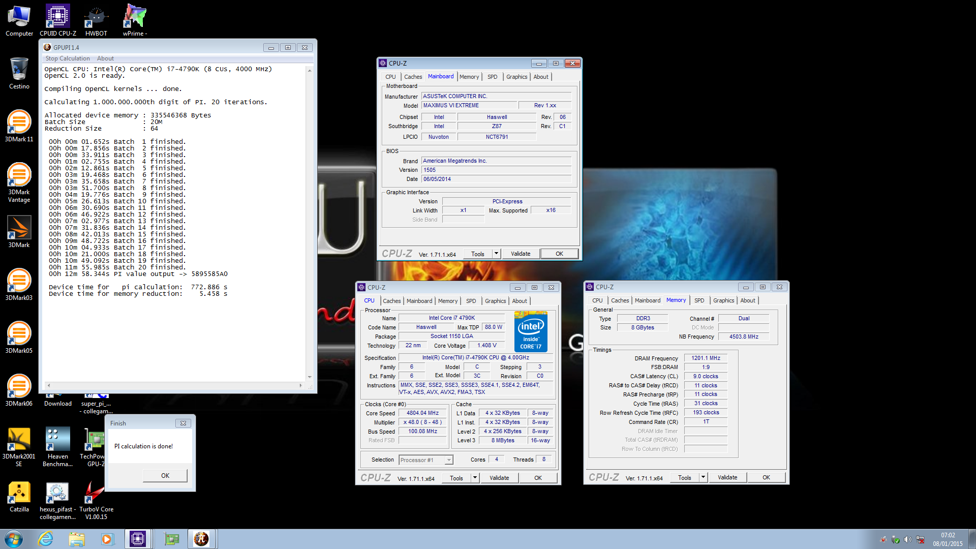Click the DRAM Frequency value 1201.1 MHz
The height and width of the screenshot is (549, 976).
tap(706, 358)
